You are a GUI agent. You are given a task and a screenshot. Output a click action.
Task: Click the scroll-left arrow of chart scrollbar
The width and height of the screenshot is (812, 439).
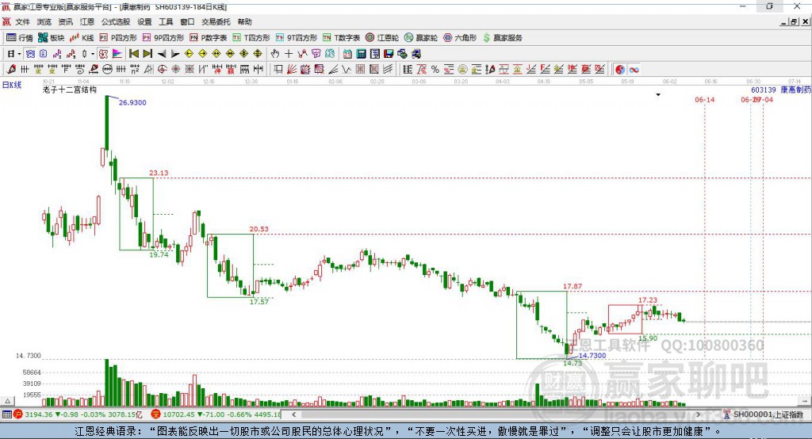[x=294, y=414]
